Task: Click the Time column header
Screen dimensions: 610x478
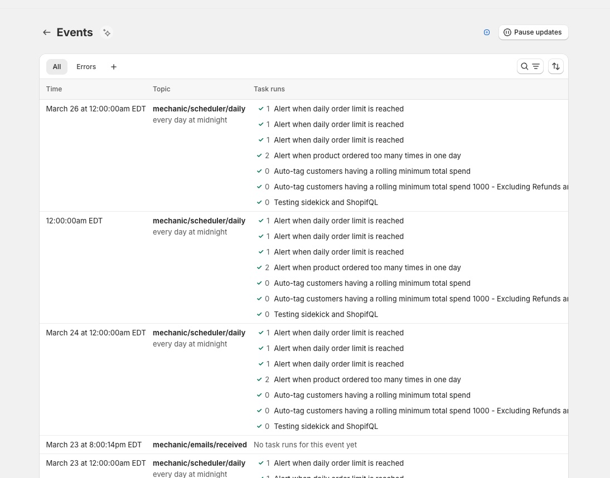Action: click(x=54, y=89)
